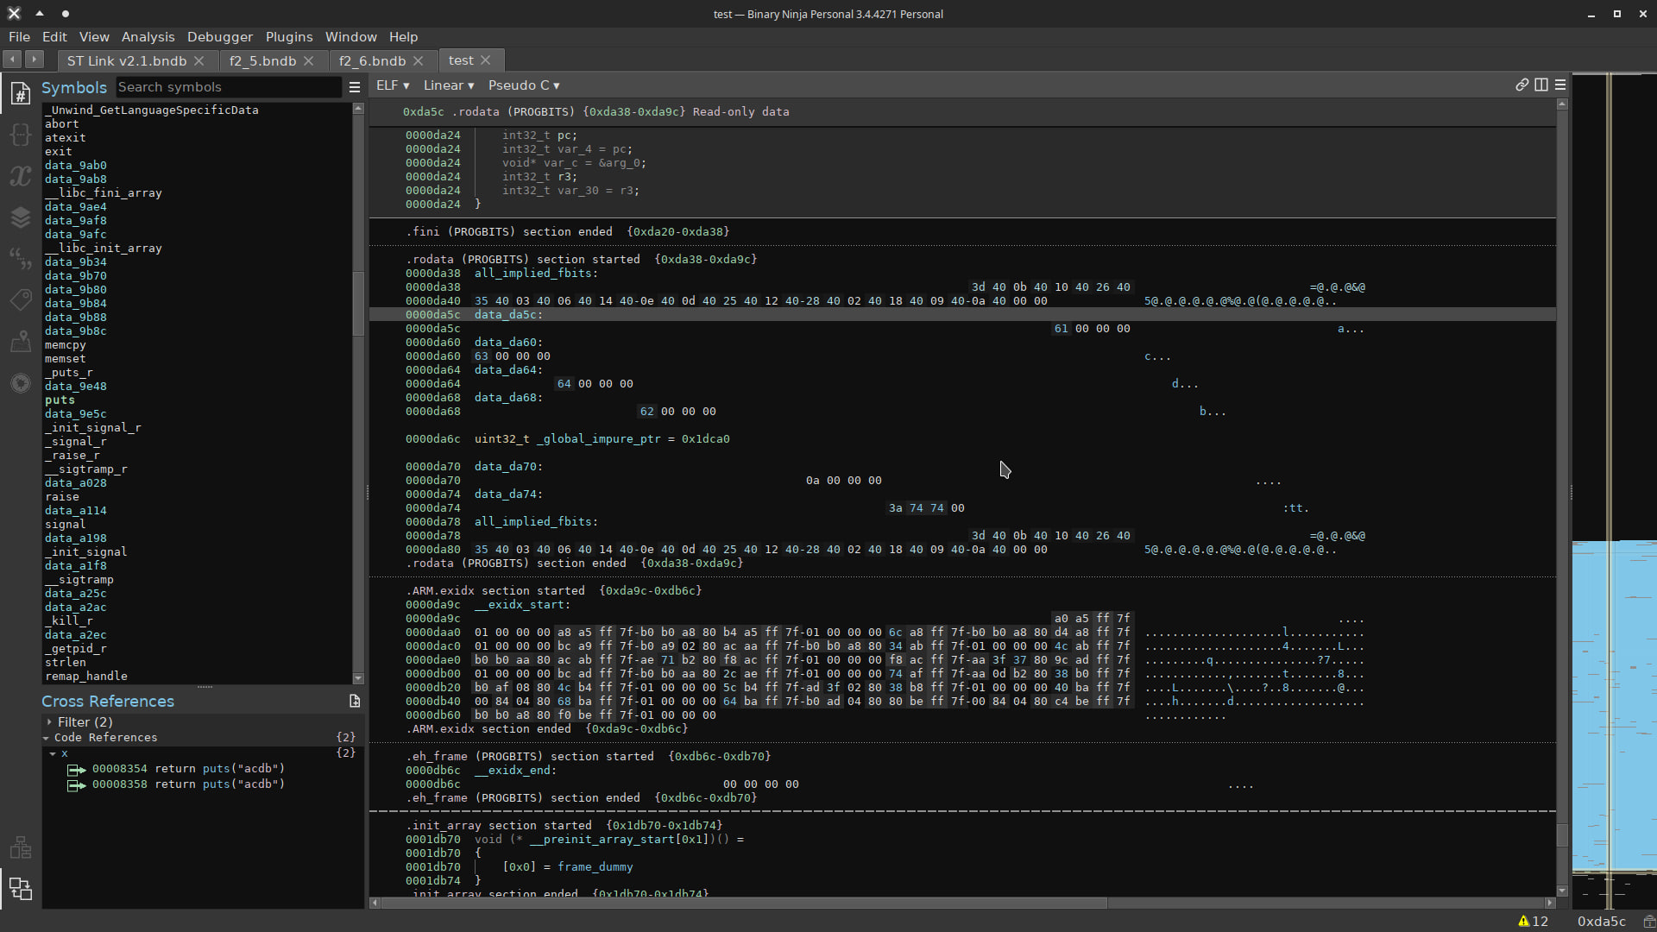Open the Debugger menu
Screen dimensions: 1657x932
[x=220, y=37]
